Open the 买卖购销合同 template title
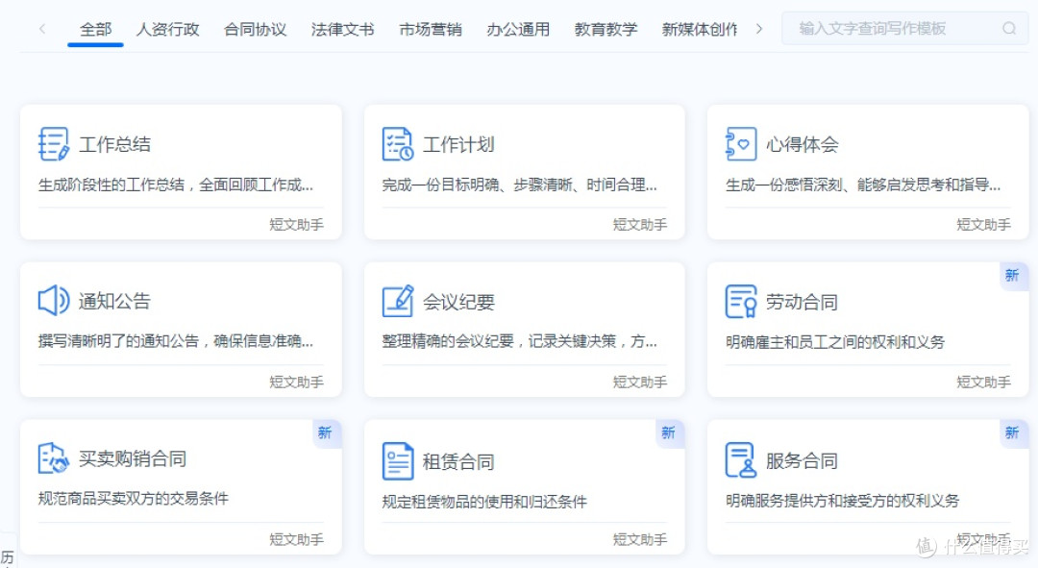 pos(133,458)
